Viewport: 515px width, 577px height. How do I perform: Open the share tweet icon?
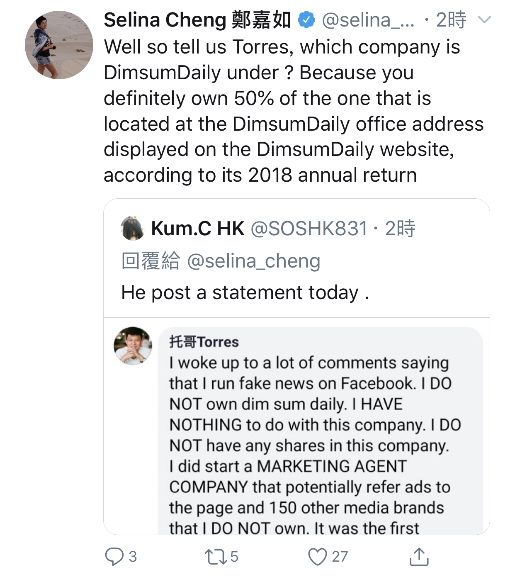click(419, 557)
